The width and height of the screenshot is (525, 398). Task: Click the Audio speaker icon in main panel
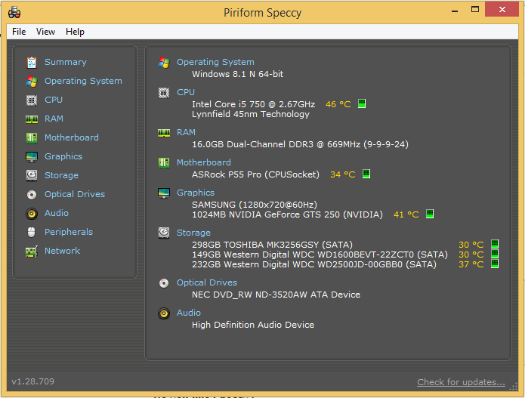coord(164,313)
